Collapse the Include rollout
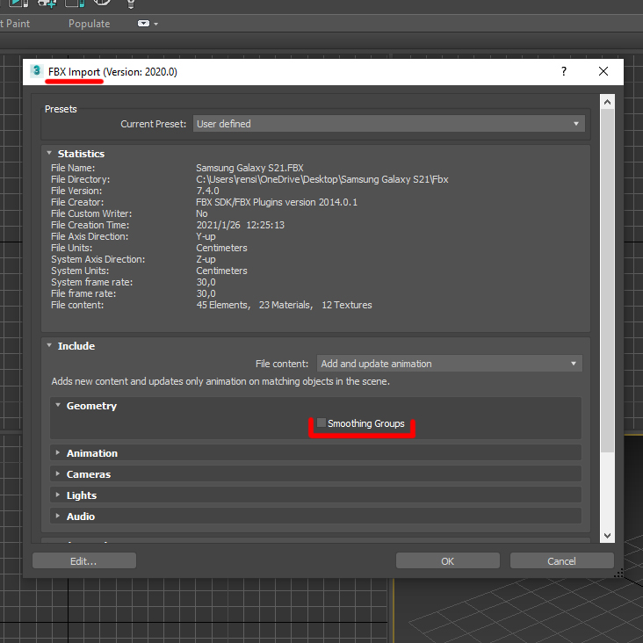 pos(49,345)
